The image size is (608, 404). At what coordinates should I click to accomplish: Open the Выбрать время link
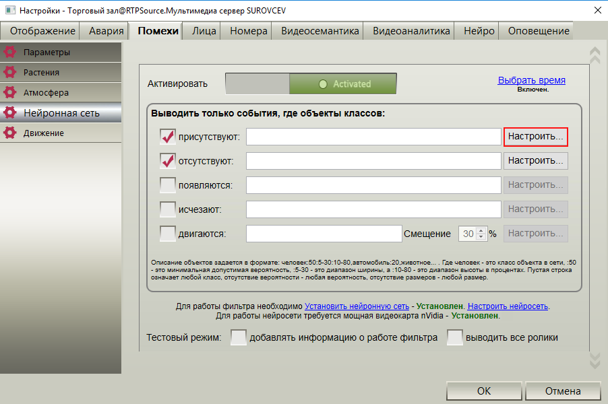(x=532, y=80)
